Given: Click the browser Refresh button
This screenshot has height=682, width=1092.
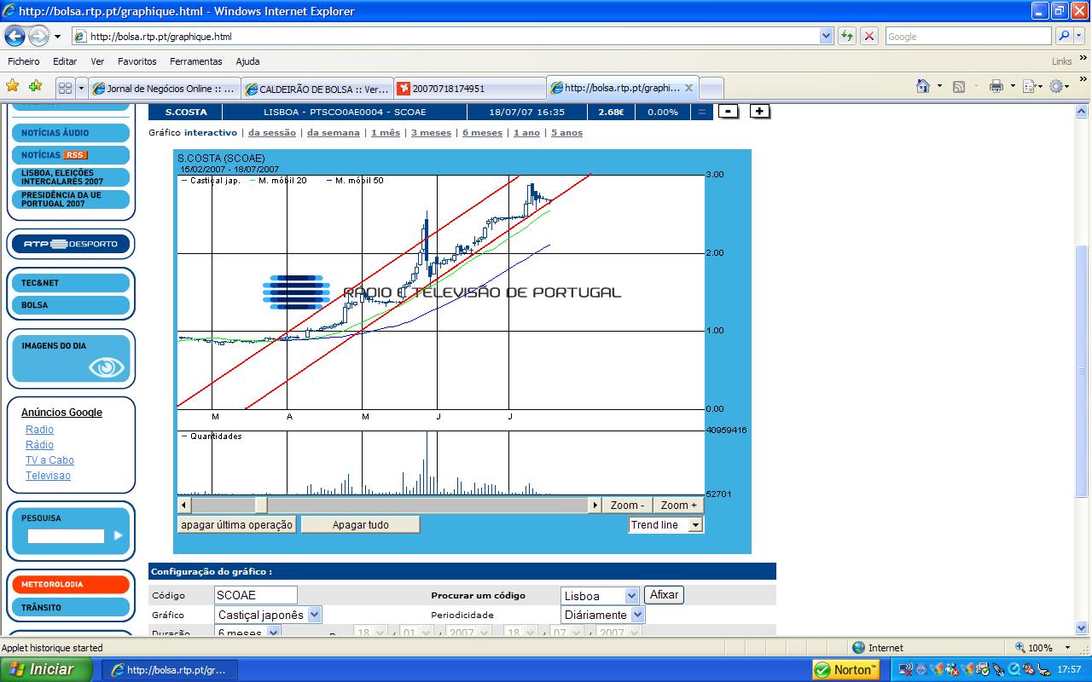Looking at the screenshot, I should (846, 36).
